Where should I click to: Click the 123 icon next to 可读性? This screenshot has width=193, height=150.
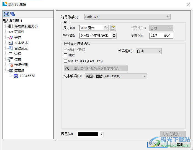tap(11, 32)
